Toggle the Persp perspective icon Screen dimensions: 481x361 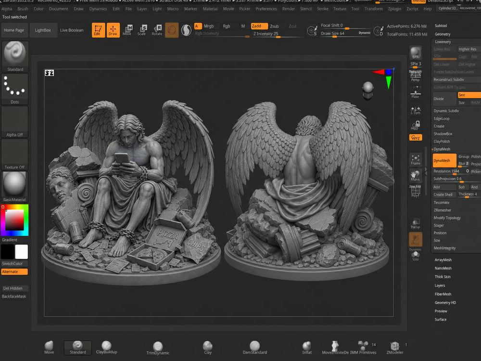416,76
